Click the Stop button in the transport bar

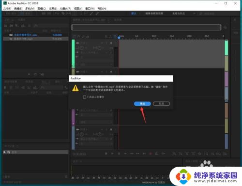106,154
